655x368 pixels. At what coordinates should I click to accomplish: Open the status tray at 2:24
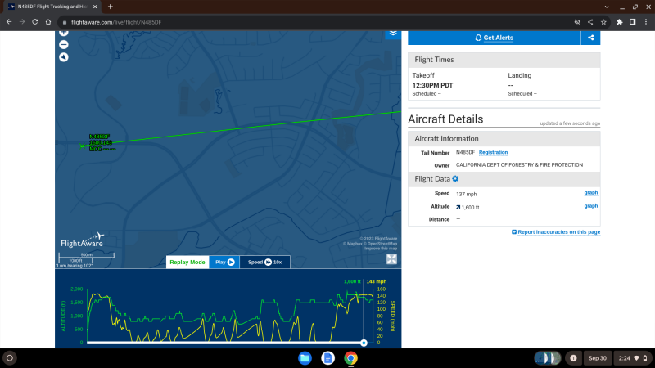point(632,358)
